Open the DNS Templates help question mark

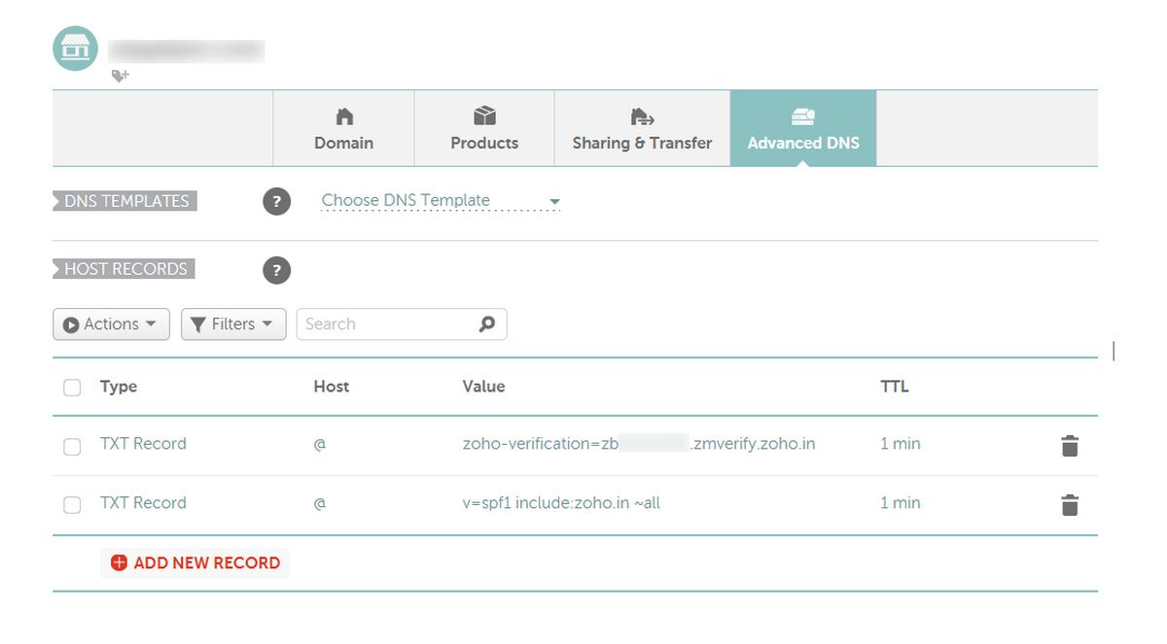[x=277, y=201]
